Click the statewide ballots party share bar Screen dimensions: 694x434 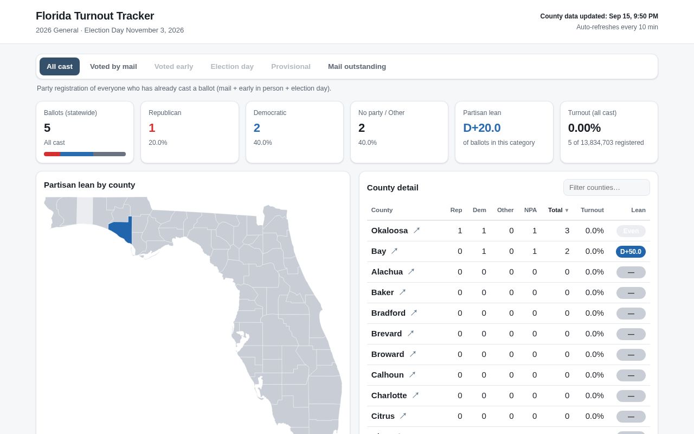(x=85, y=154)
